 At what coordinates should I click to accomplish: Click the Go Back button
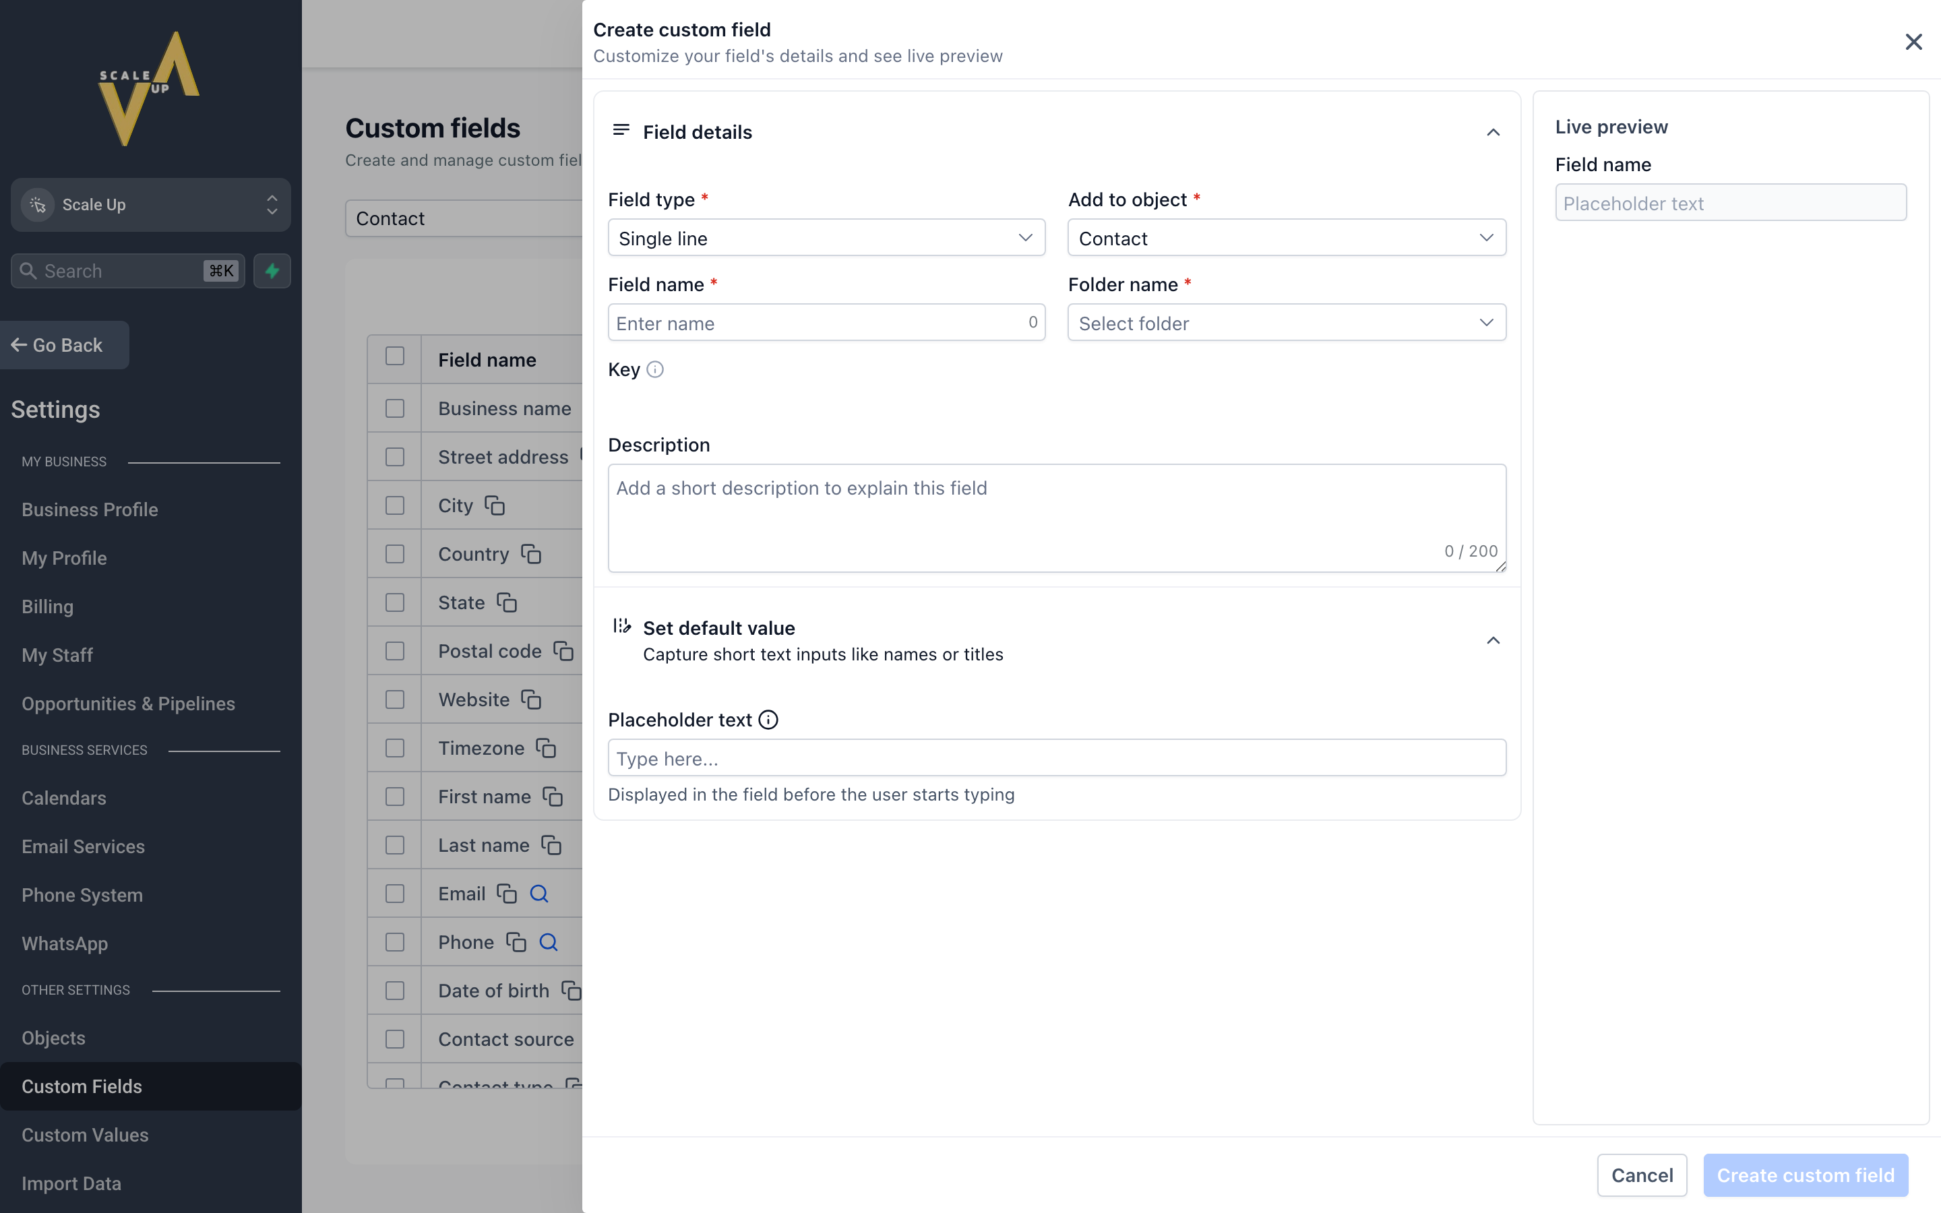64,345
